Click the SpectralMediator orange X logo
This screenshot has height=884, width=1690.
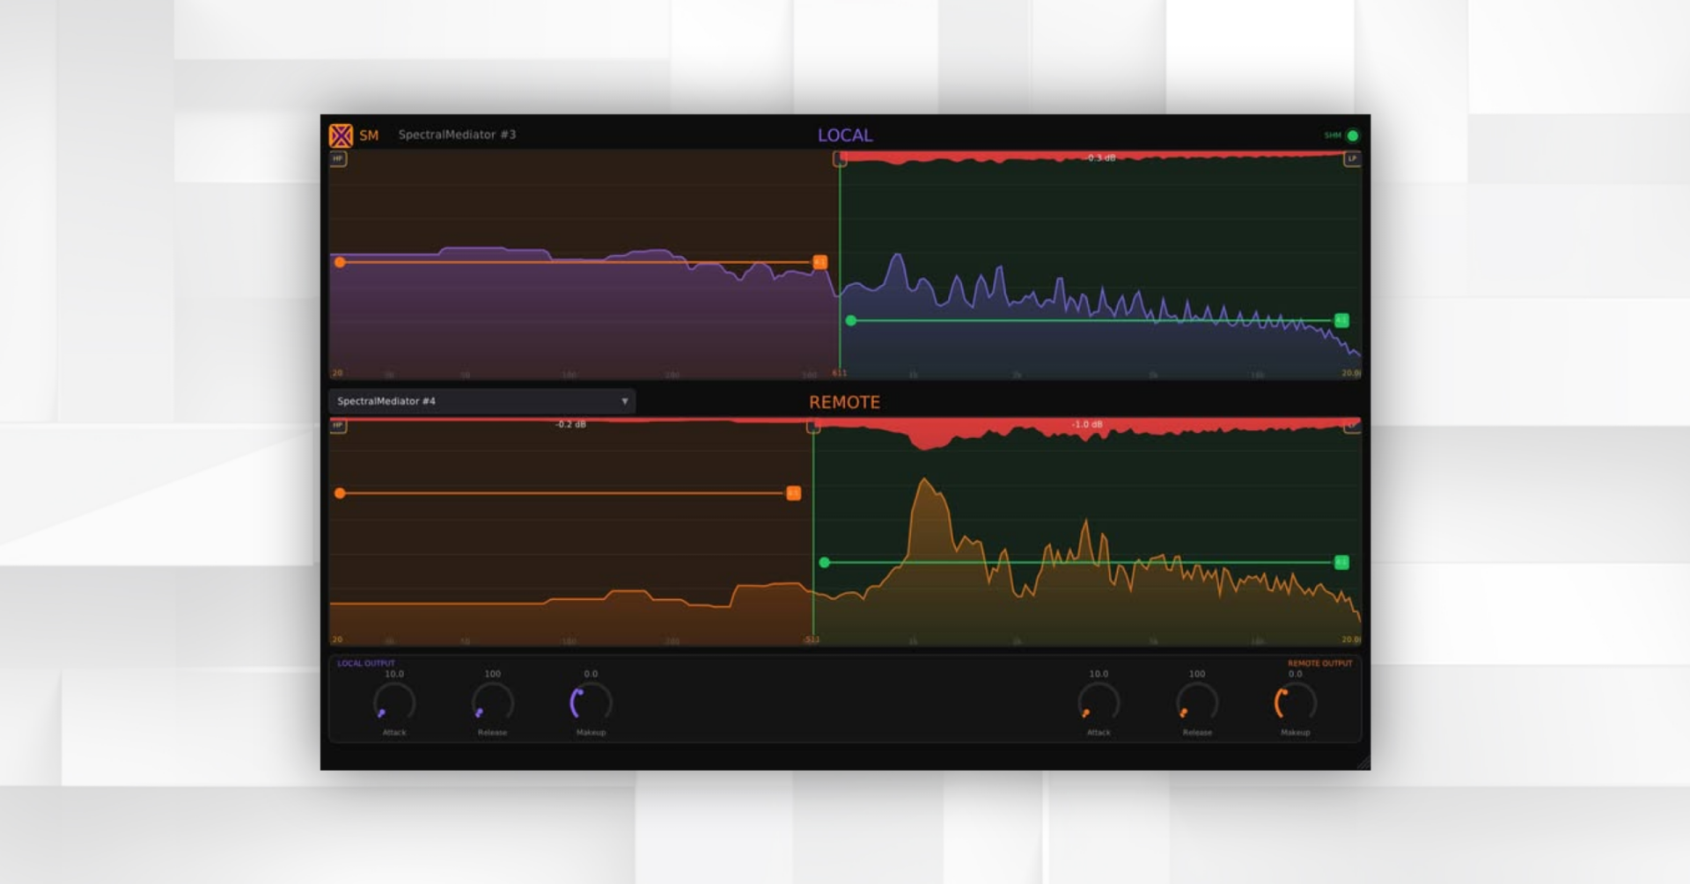click(x=341, y=135)
